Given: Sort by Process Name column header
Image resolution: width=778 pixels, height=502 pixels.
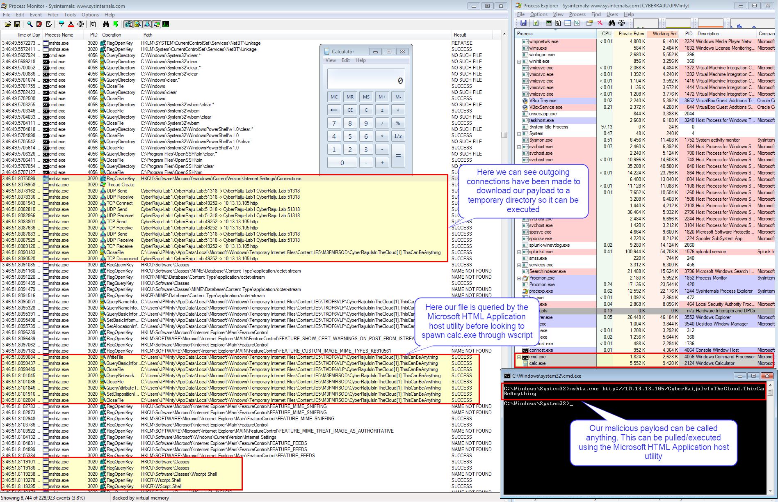Looking at the screenshot, I should point(63,35).
